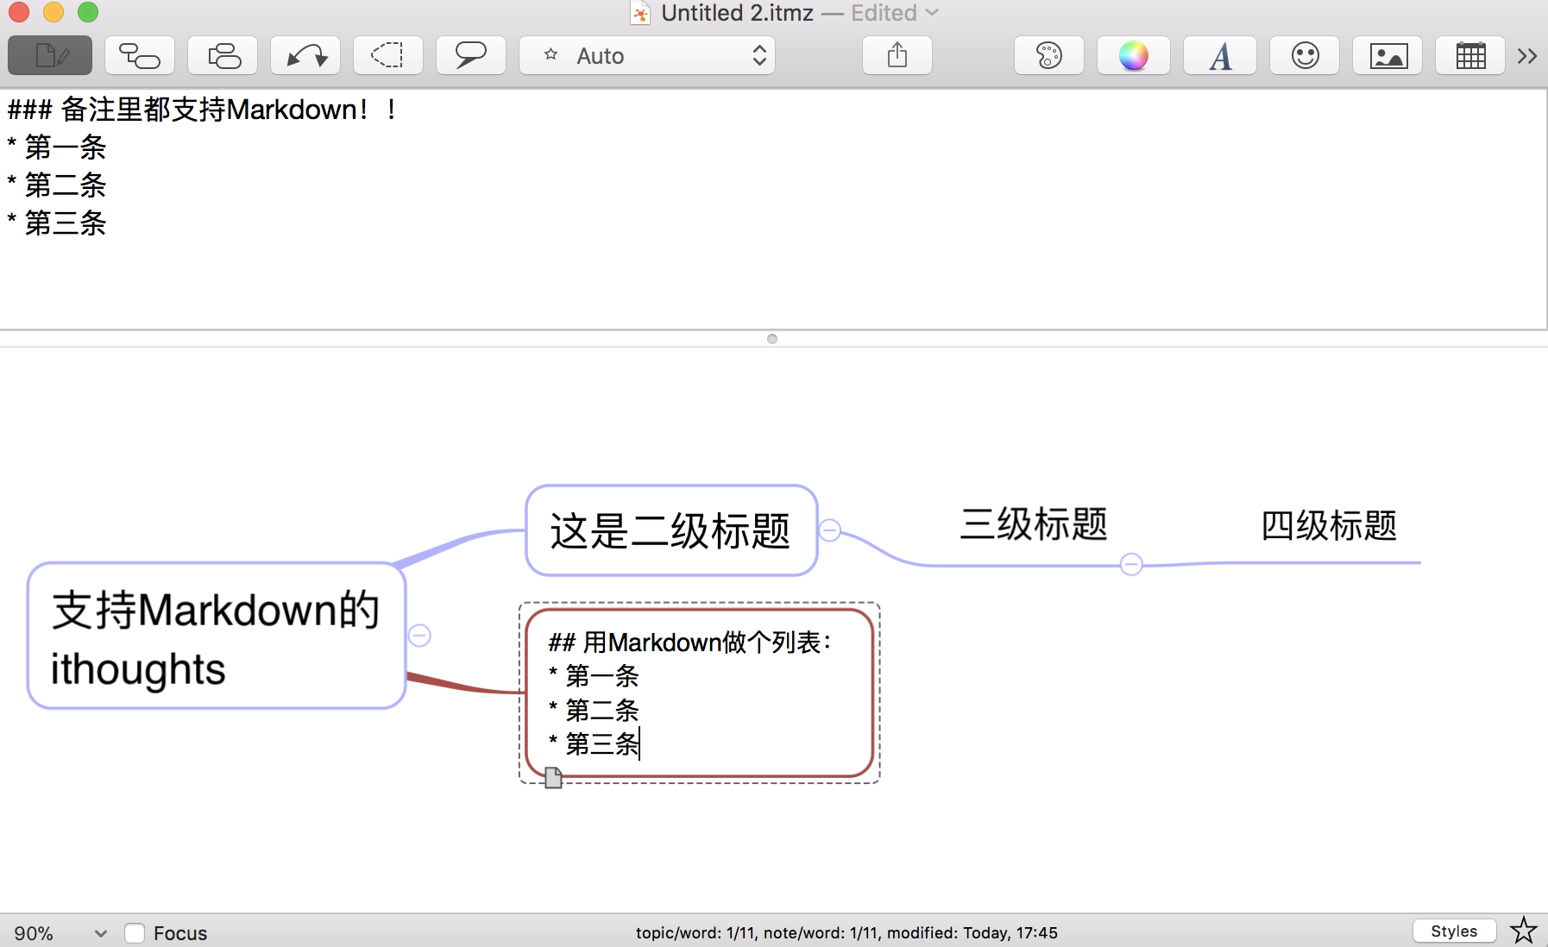
Task: Click the notes pane divider handle
Action: pyautogui.click(x=772, y=339)
